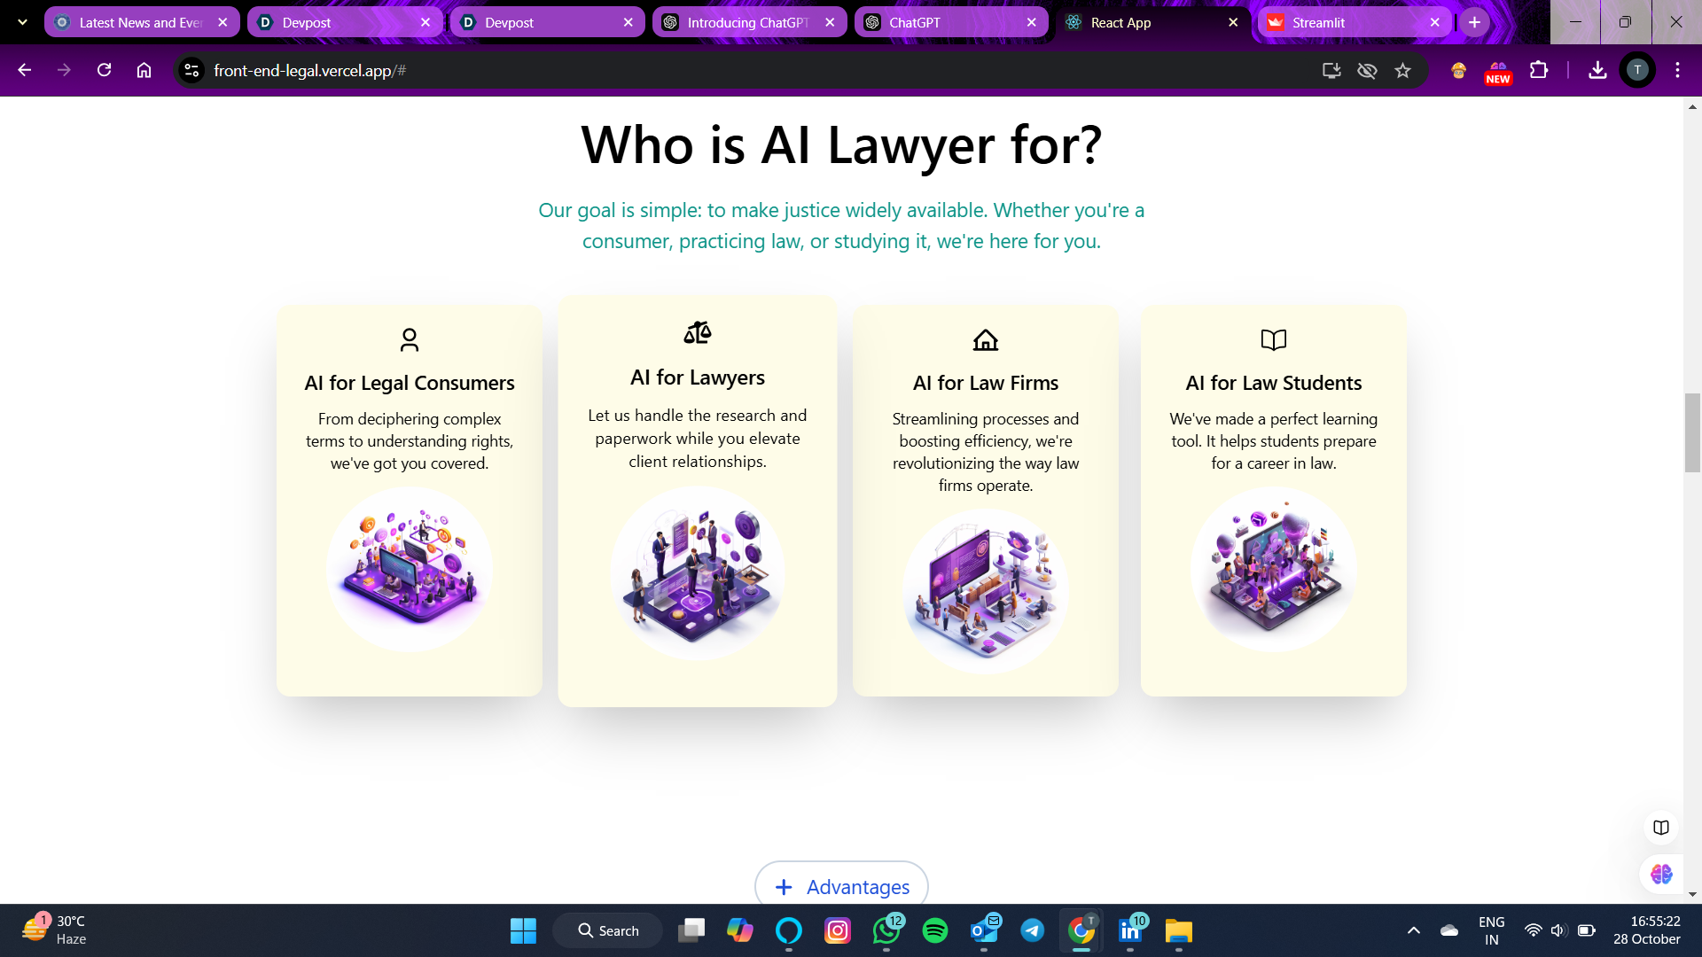Switch to the Streamlit tab
The image size is (1702, 957).
[x=1354, y=22]
